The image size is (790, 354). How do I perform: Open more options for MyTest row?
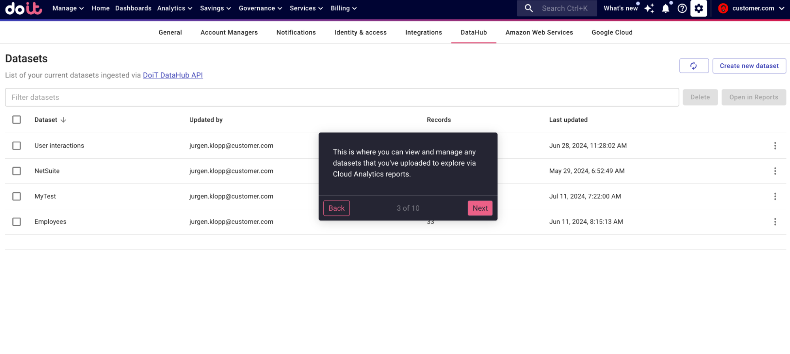775,196
